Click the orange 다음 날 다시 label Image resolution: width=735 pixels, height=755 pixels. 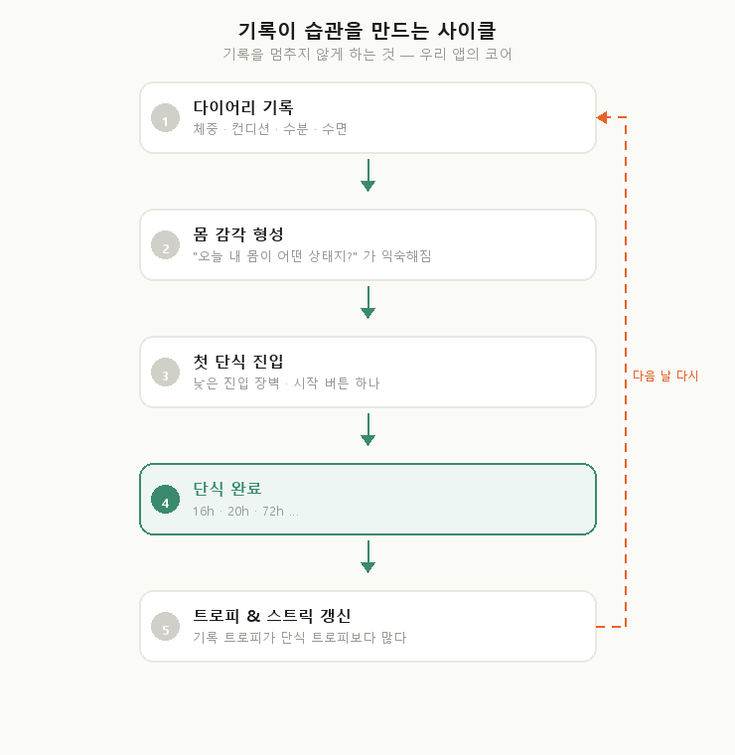pos(665,376)
